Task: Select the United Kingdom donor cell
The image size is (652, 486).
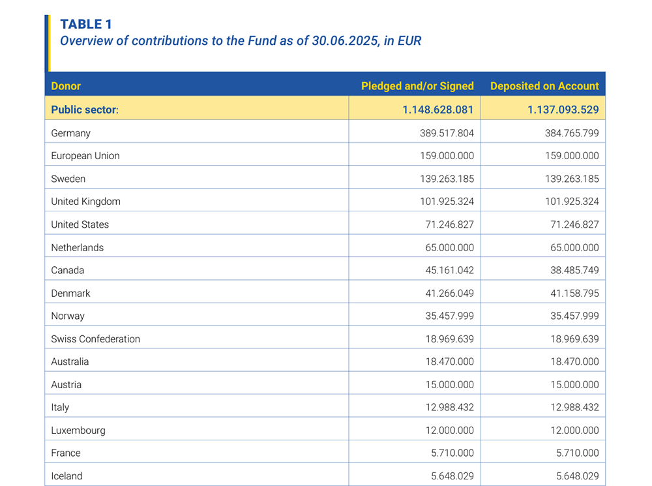Action: (85, 202)
